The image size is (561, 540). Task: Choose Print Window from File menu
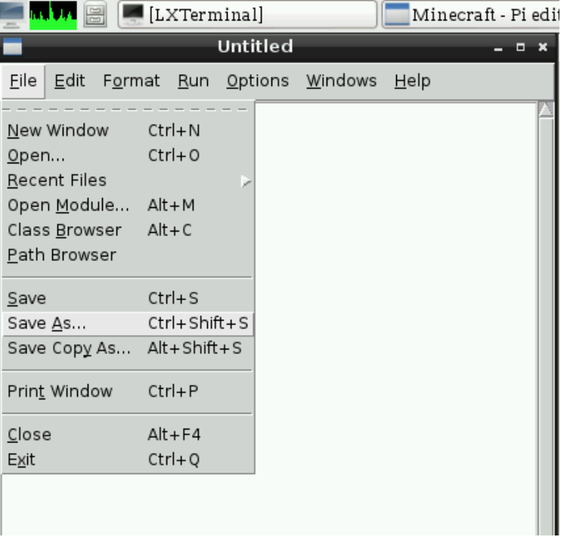click(128, 392)
